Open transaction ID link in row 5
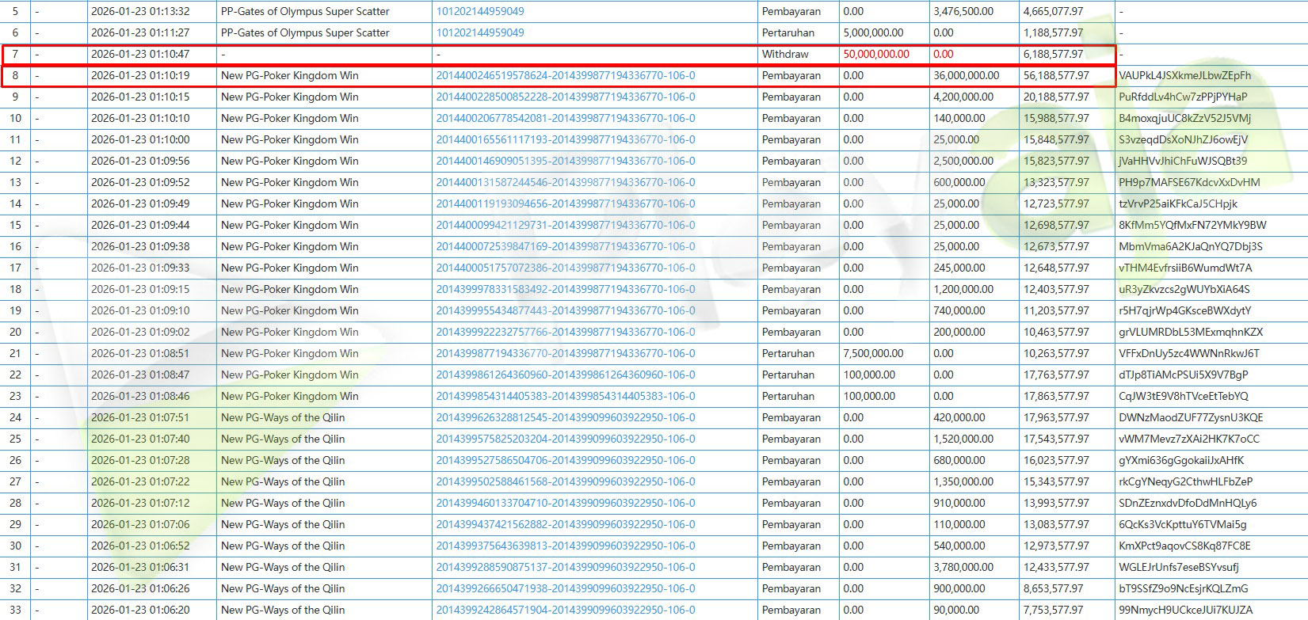The image size is (1308, 620). (480, 12)
